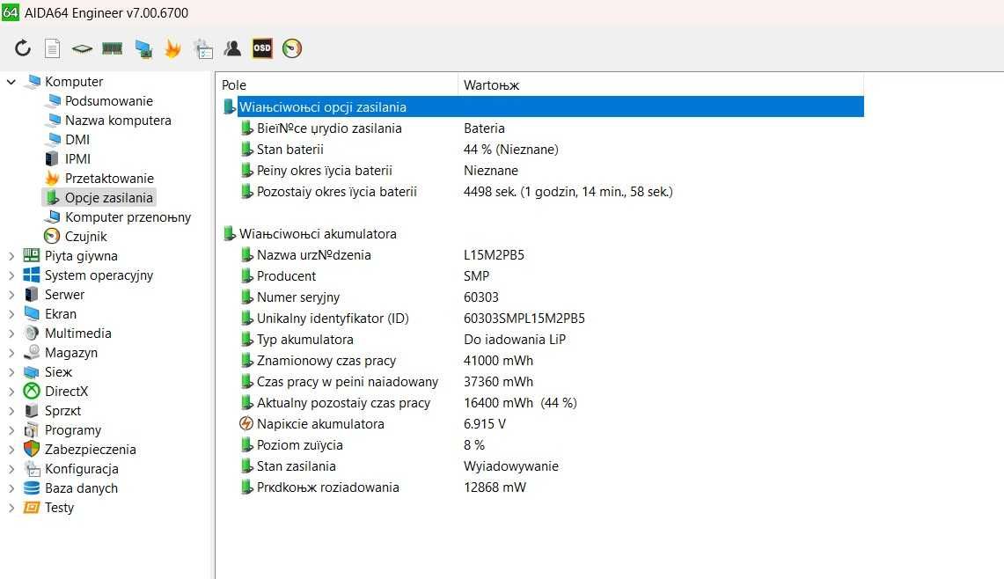Click the L15M2PB5 device name value
Viewport: 1004px width, 579px height.
coord(494,255)
